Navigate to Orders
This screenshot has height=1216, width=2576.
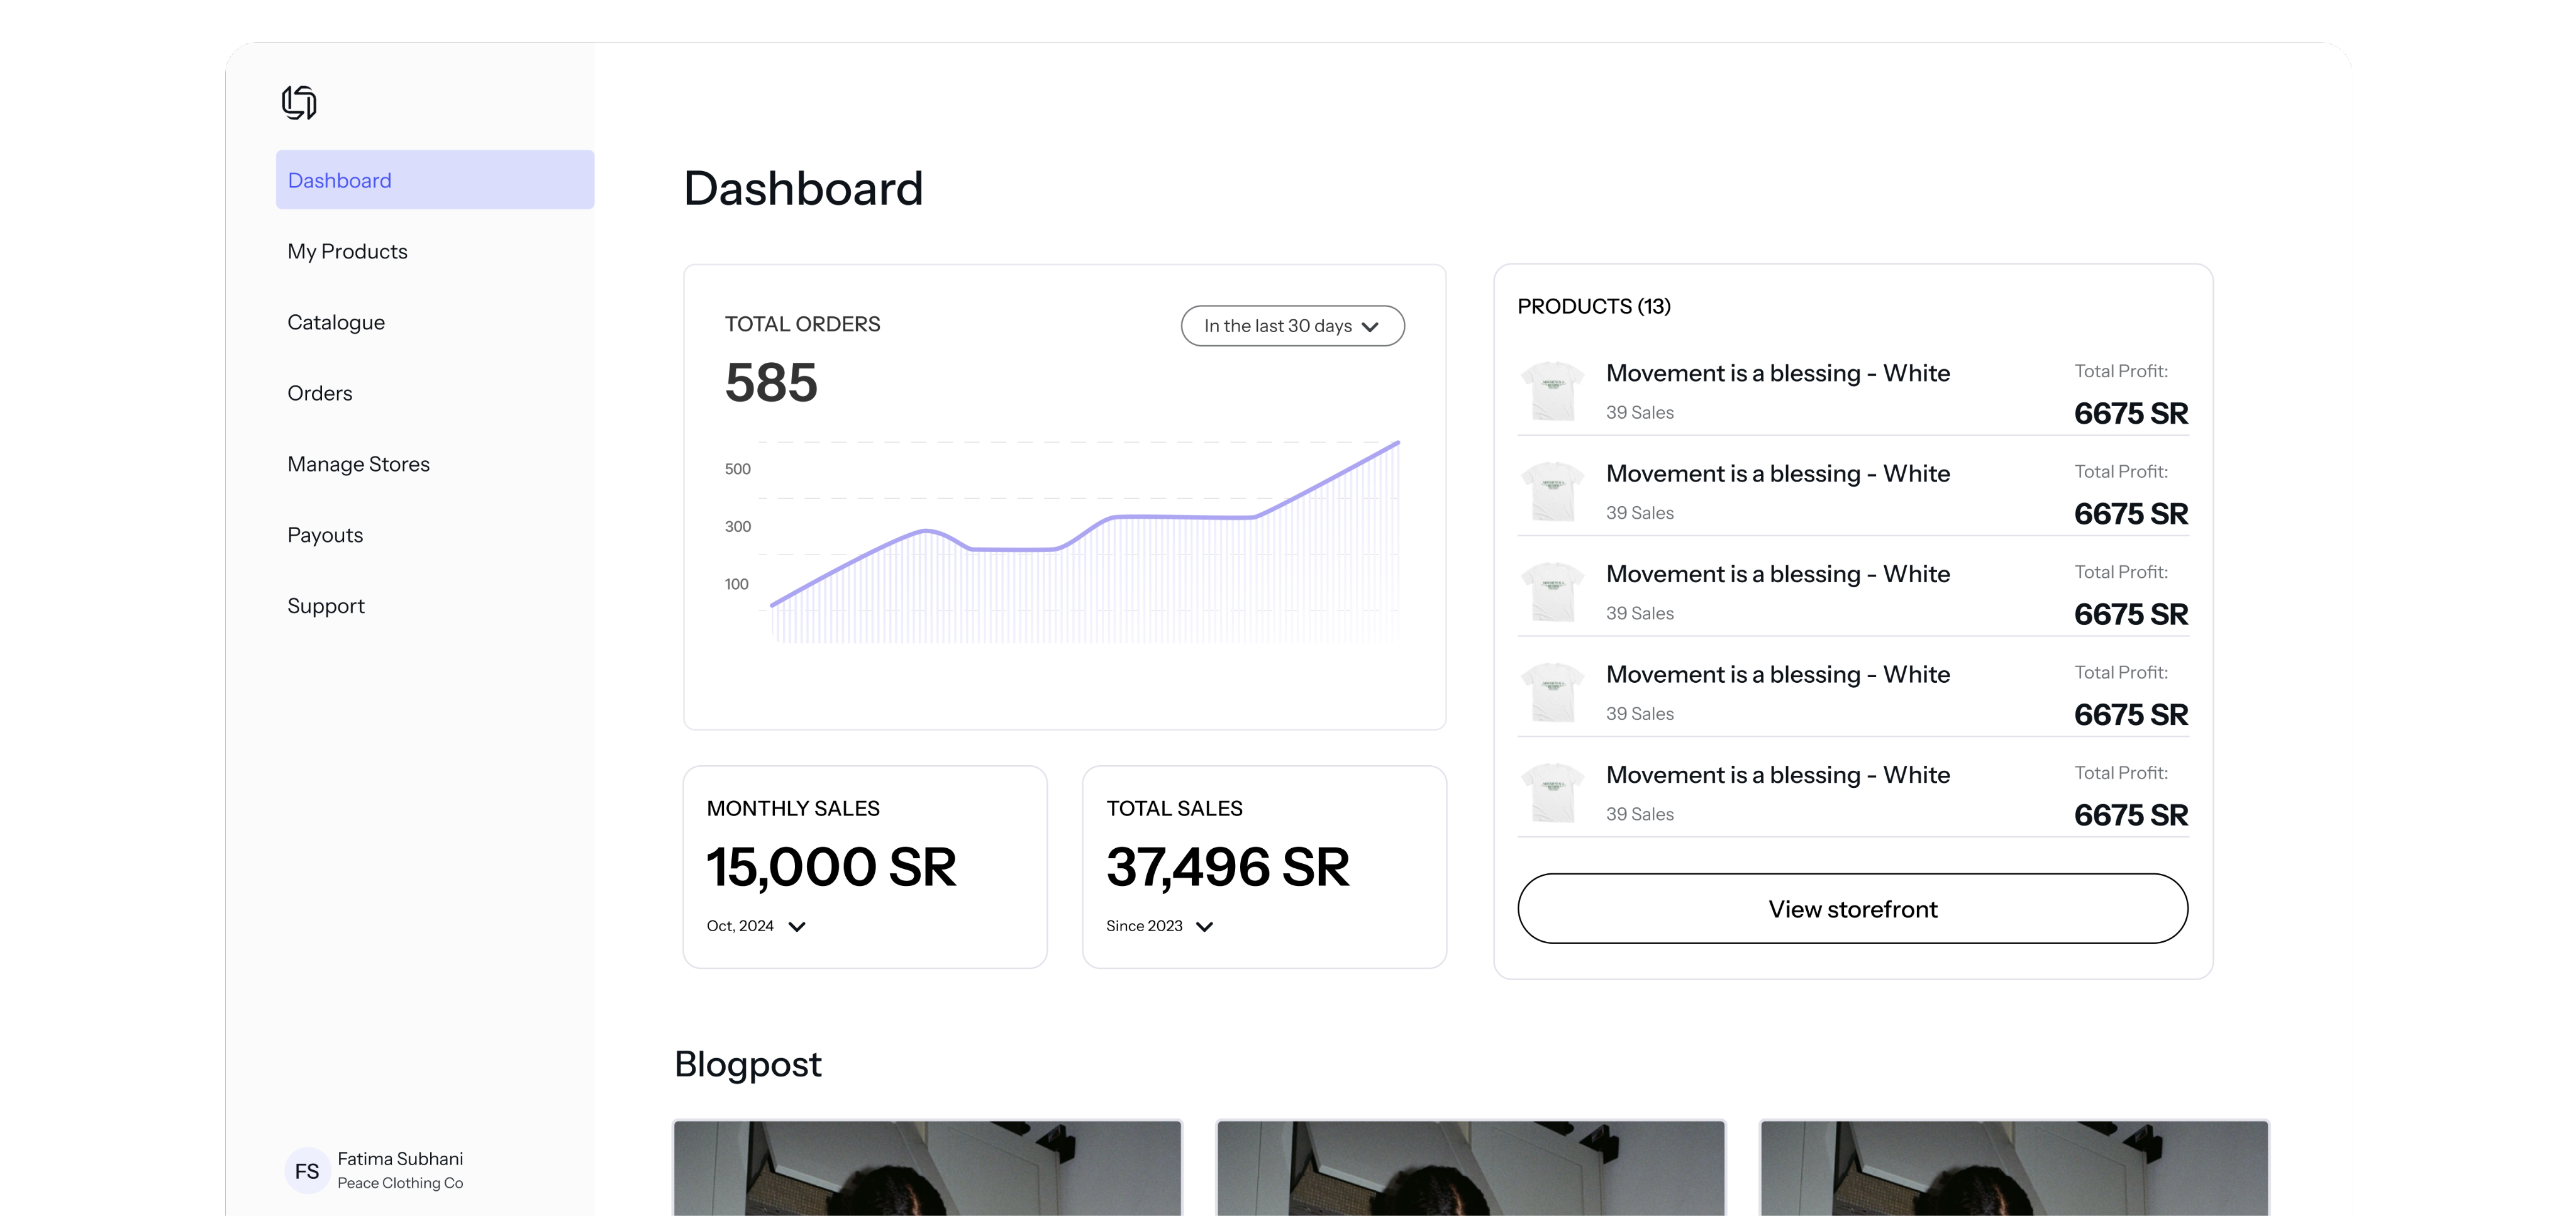point(319,393)
